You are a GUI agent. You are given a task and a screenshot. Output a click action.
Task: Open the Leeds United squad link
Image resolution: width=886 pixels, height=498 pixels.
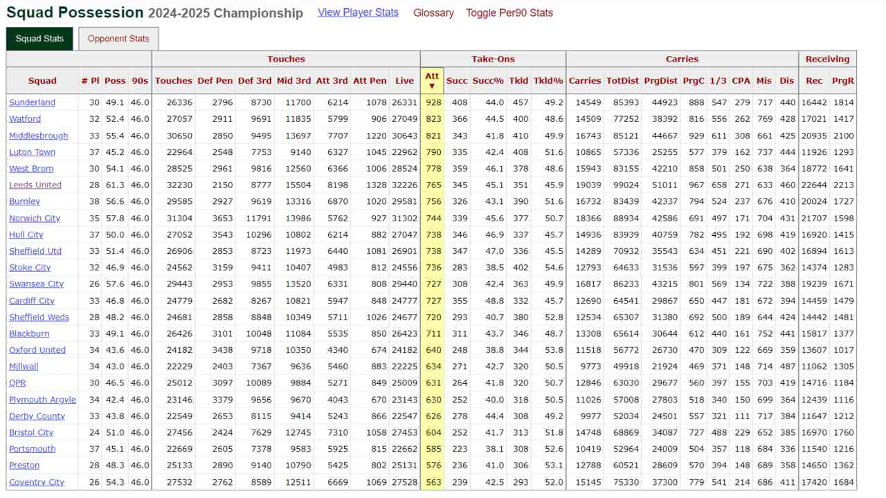[x=35, y=185]
